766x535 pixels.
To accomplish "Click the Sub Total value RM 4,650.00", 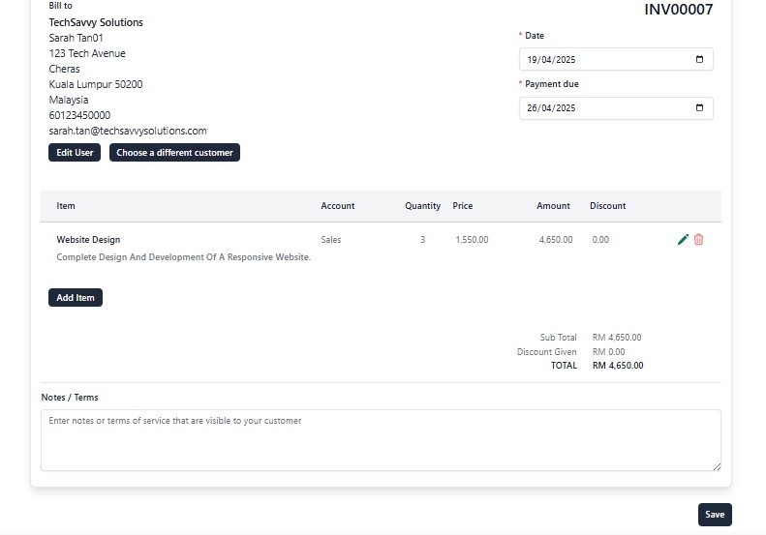I will [617, 338].
